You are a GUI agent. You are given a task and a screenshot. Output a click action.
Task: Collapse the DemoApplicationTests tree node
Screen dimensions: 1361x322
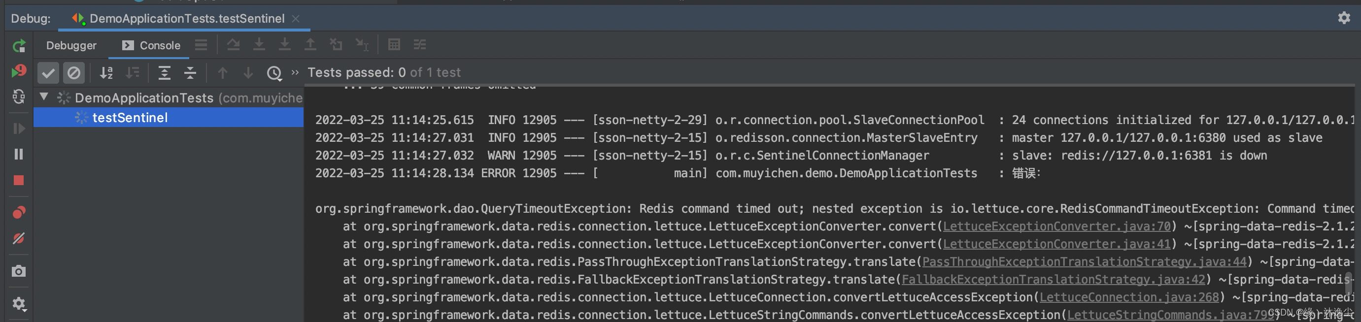pos(44,97)
